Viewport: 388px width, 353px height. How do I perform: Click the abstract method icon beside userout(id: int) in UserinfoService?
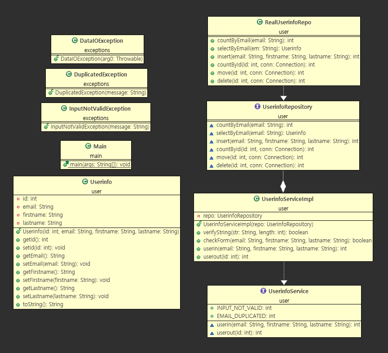coord(212,333)
